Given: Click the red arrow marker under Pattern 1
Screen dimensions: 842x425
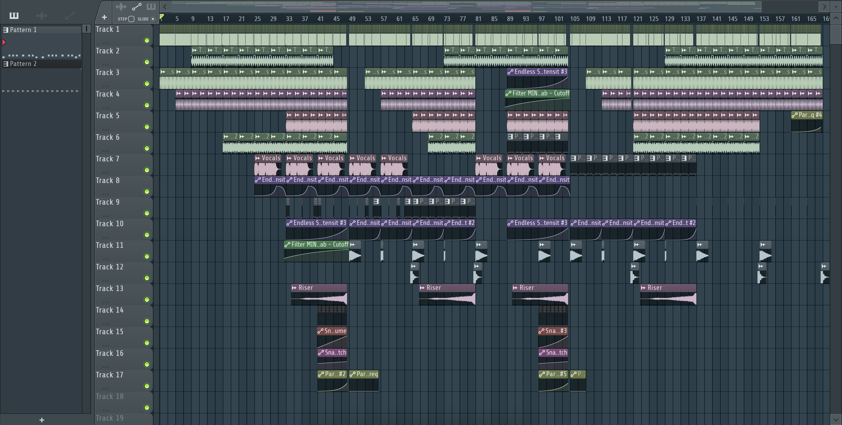Looking at the screenshot, I should 4,42.
